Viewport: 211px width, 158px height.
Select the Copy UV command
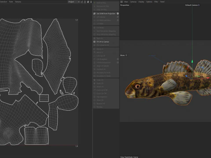pos(100,80)
